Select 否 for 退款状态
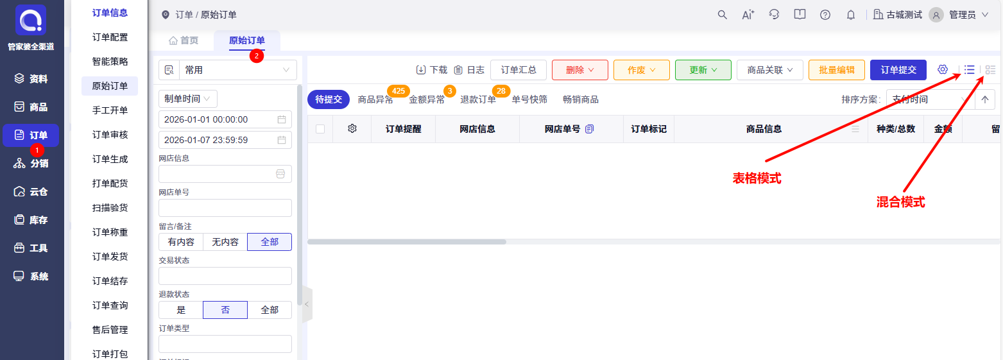1003x360 pixels. tap(225, 310)
